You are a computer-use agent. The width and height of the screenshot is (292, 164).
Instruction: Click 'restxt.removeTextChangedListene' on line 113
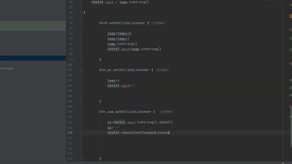tap(138, 133)
